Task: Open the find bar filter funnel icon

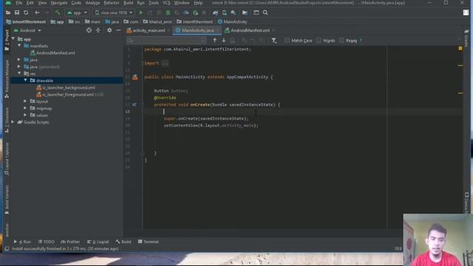Action: 274,41
